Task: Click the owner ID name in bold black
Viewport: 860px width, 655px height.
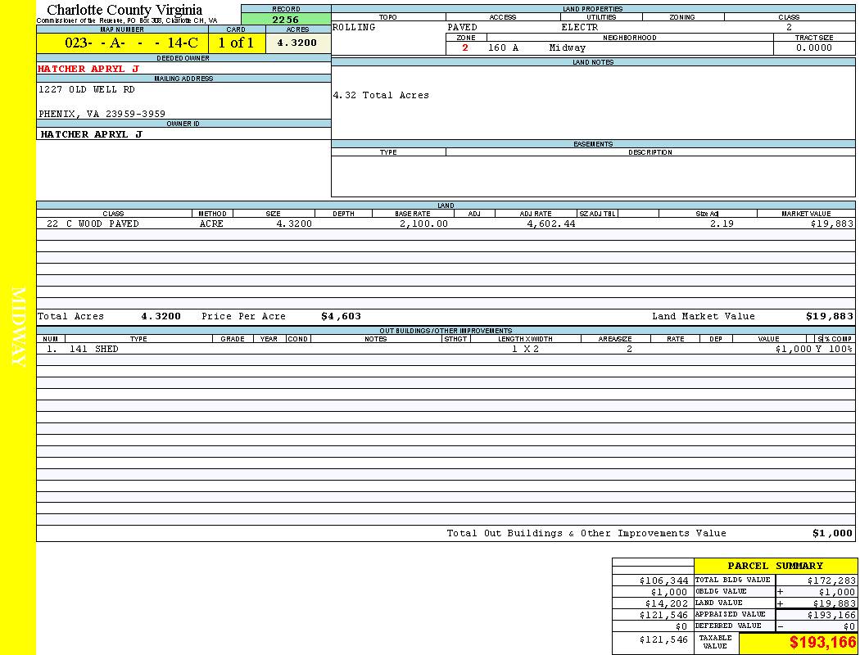Action: pyautogui.click(x=91, y=134)
